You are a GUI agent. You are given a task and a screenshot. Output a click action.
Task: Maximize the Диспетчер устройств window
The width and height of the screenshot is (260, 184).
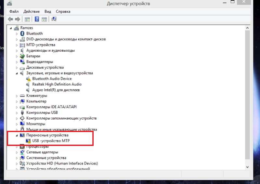(233, 2)
